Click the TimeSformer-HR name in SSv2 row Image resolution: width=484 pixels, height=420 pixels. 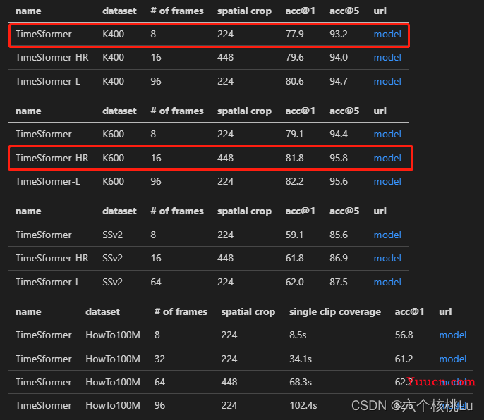[x=52, y=258]
